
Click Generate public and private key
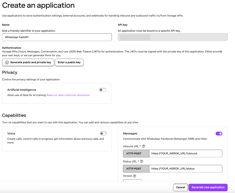[x=28, y=62]
